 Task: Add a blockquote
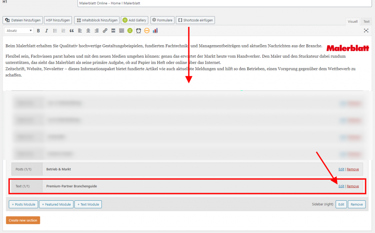(72, 31)
